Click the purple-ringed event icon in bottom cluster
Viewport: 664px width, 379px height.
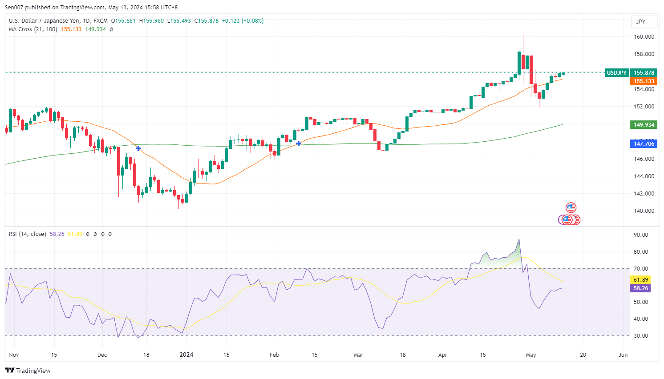click(561, 219)
